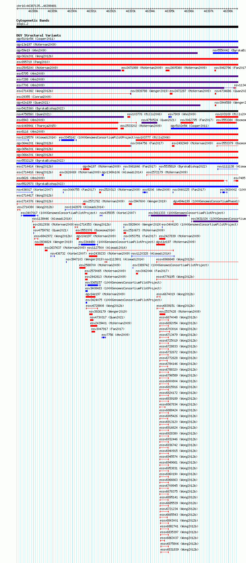Open dgv1349n106 (Alsmadi2014) variant
Screen dimensions: 246x563
[x=122, y=172]
